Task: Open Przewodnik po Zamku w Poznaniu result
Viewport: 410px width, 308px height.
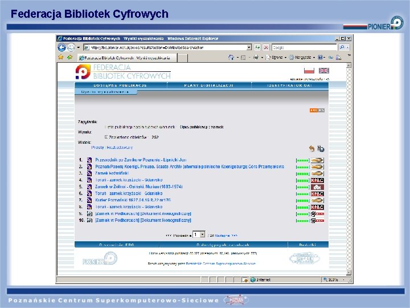Action: click(x=141, y=160)
